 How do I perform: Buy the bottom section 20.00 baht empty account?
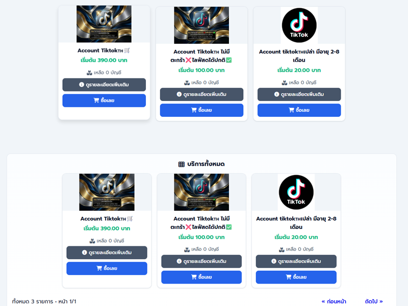[296, 277]
